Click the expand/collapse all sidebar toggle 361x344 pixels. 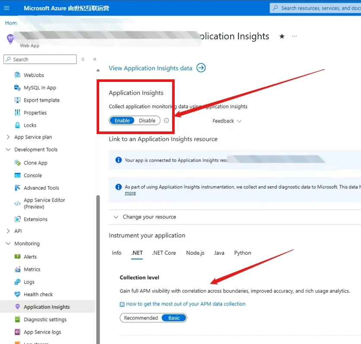point(83,59)
